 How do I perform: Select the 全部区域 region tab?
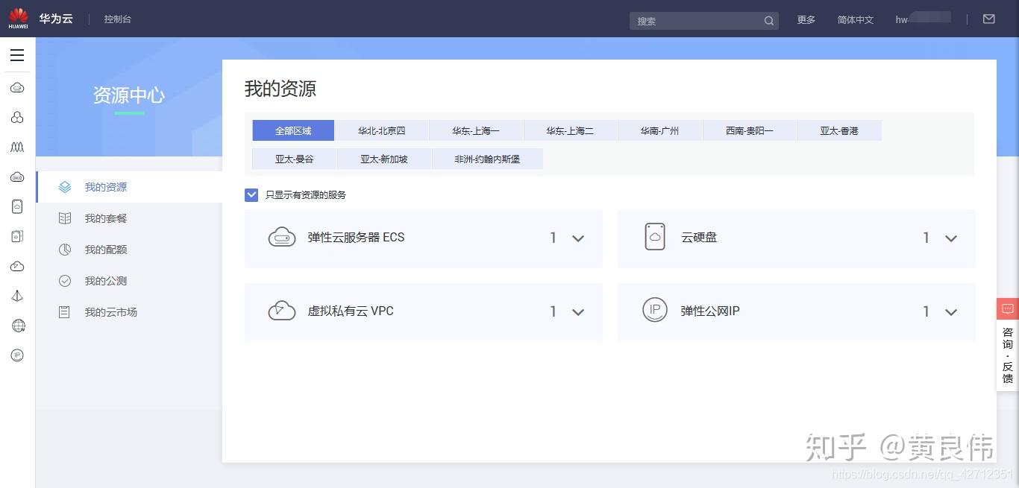tap(293, 130)
